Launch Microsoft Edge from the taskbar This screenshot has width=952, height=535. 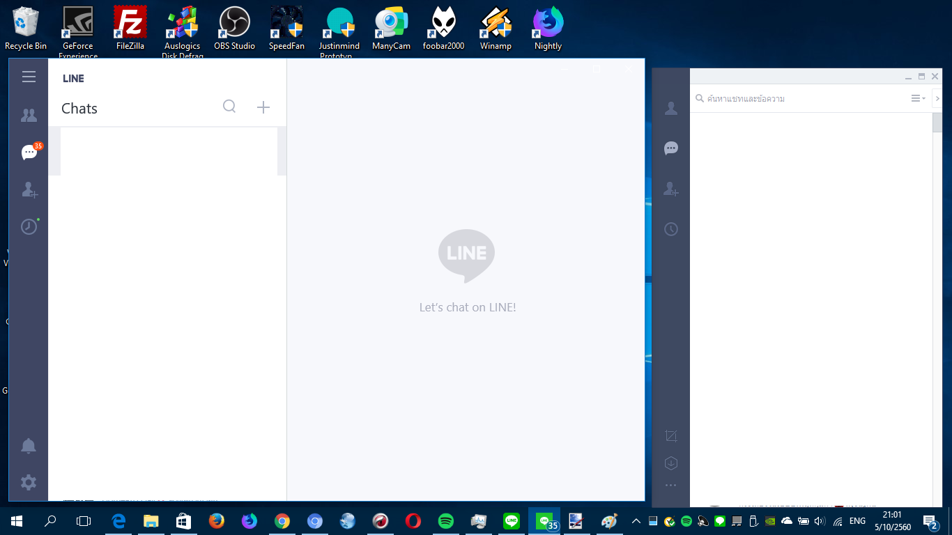click(x=118, y=520)
